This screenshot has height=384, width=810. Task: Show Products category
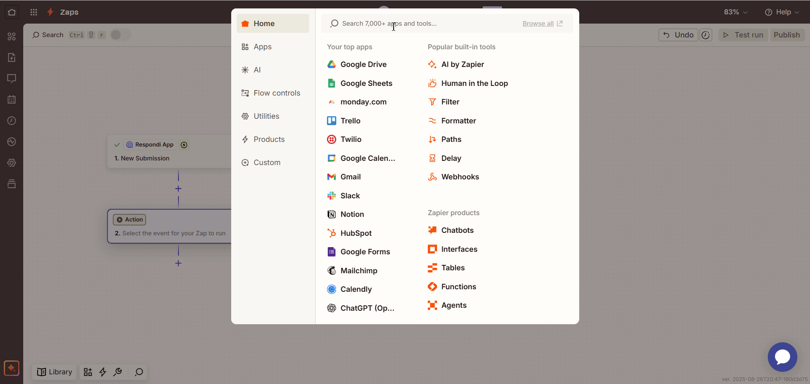273,139
